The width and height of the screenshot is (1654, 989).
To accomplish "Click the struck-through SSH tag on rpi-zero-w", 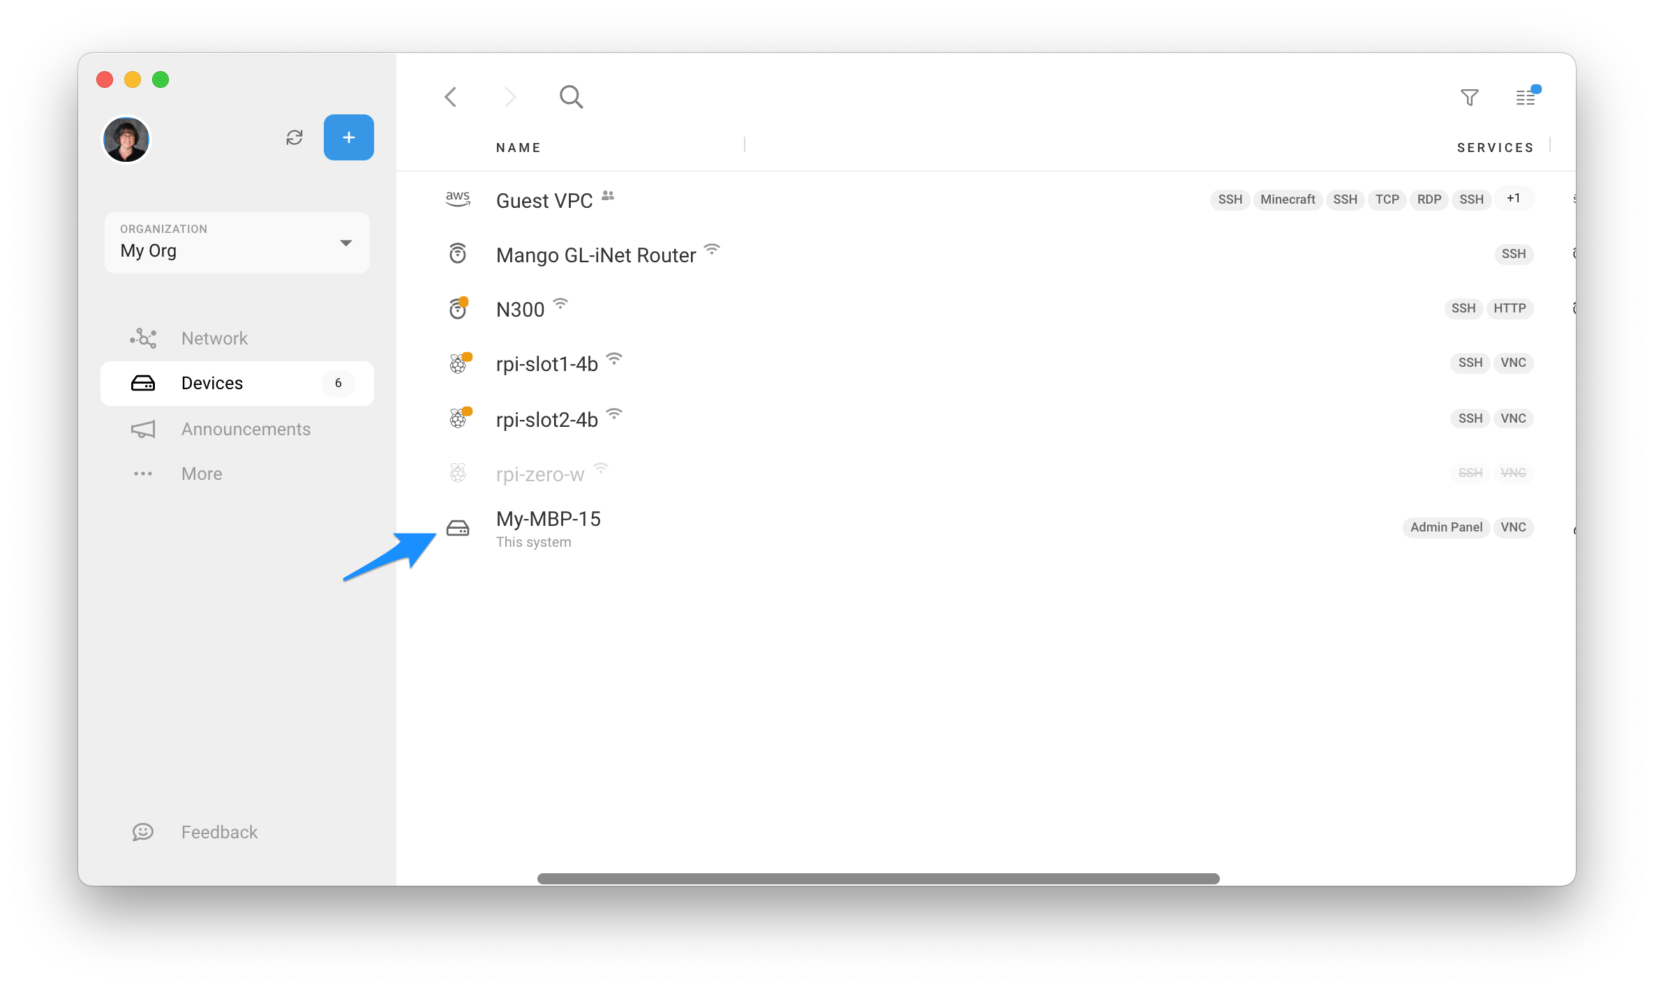I will [x=1470, y=473].
